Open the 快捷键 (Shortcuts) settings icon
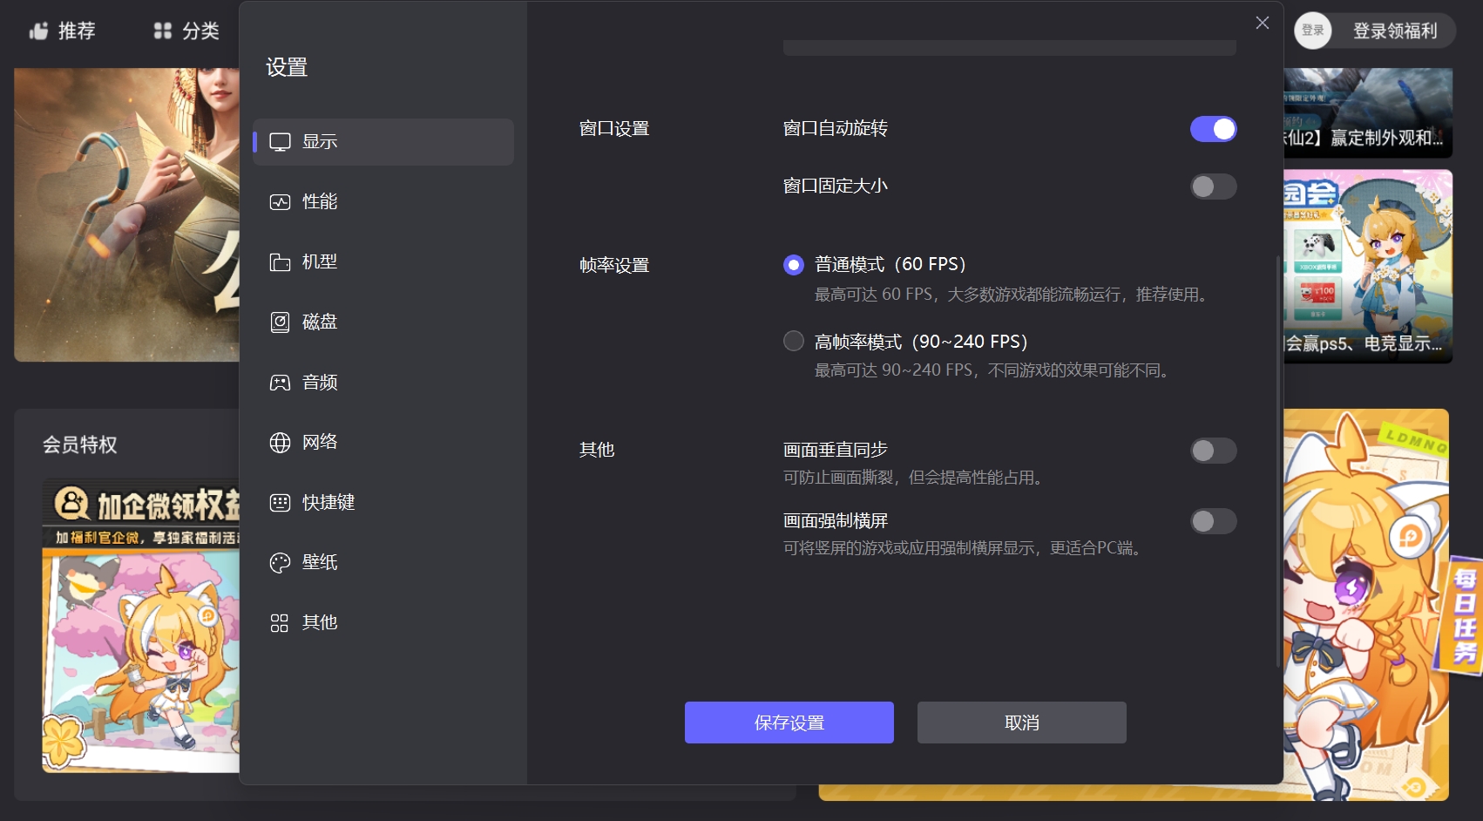1483x821 pixels. [280, 502]
